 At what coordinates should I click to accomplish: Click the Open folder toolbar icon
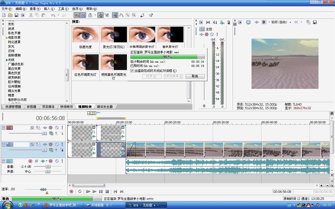(x=10, y=15)
